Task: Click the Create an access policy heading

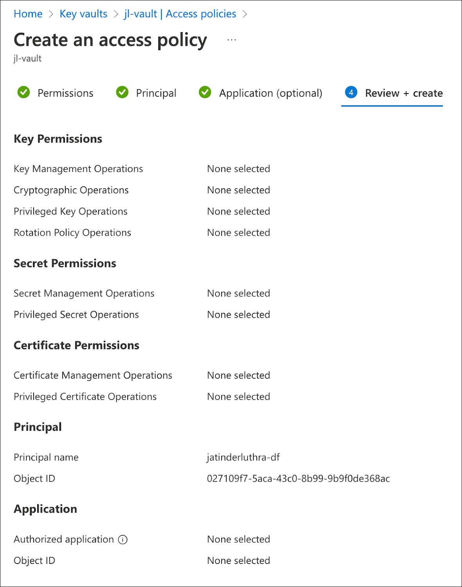Action: tap(110, 40)
